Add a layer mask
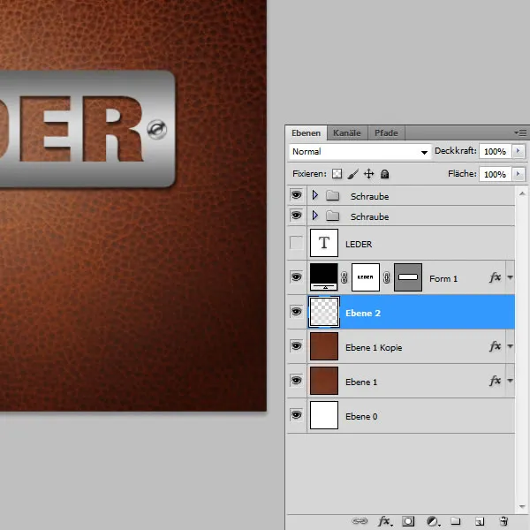530x530 pixels. click(x=408, y=521)
